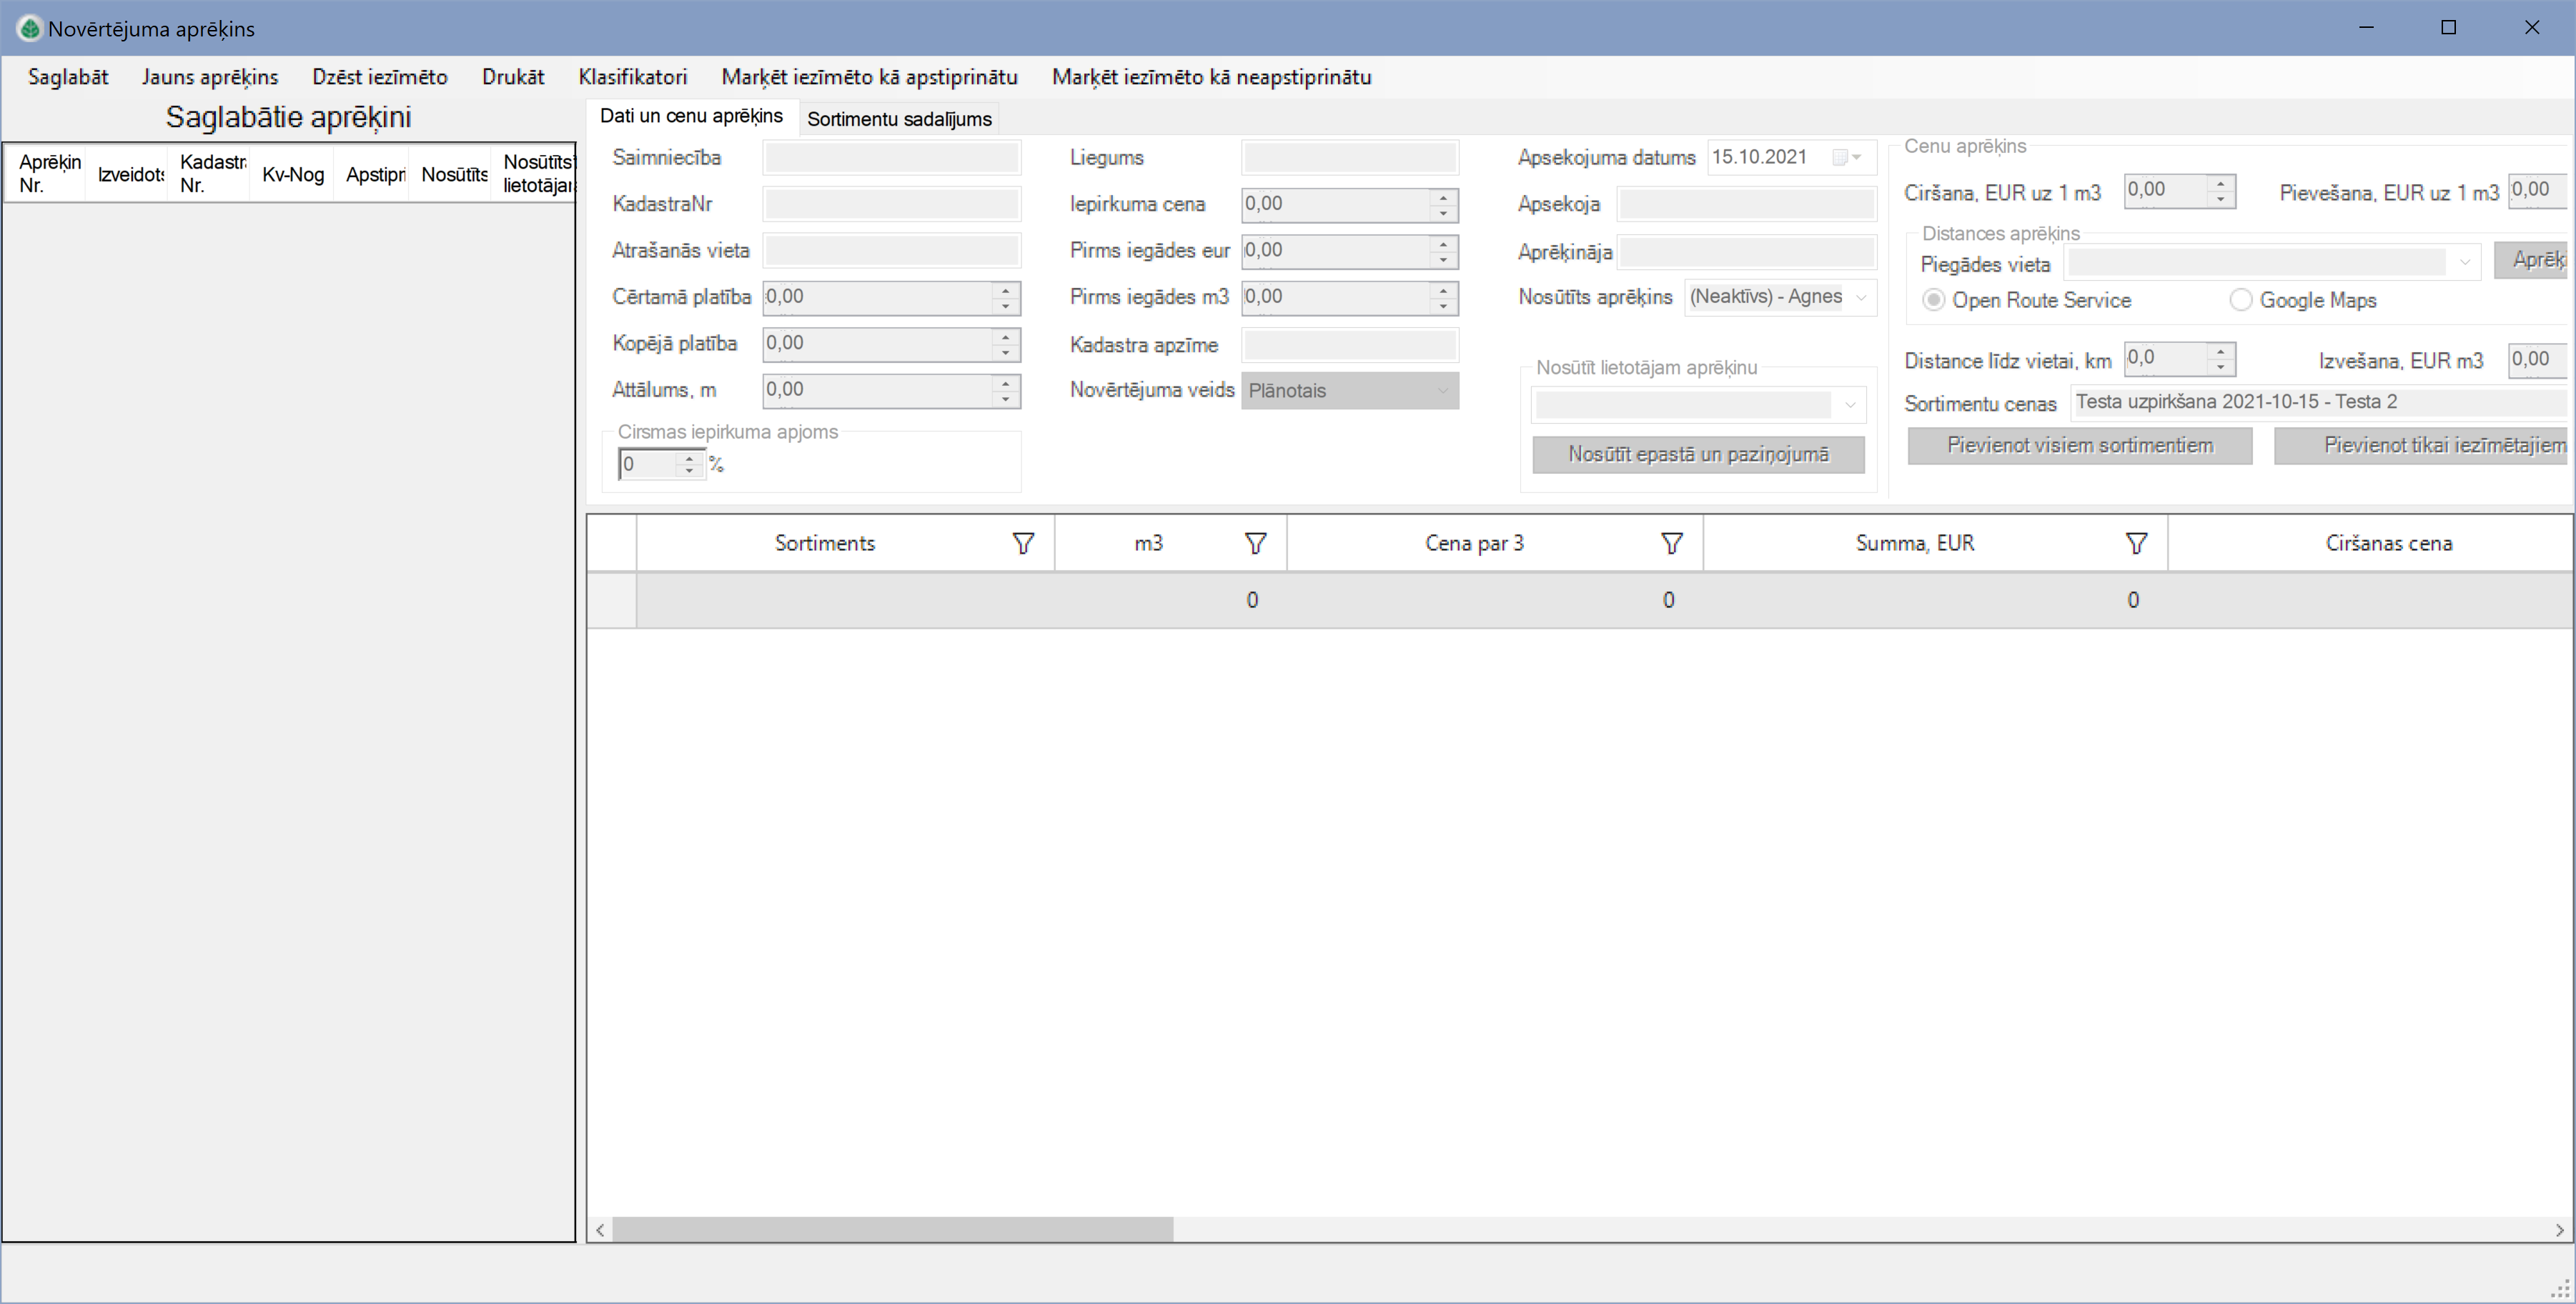Viewport: 2576px width, 1304px height.
Task: Increase the Cērtamā platība value with the up arrow
Action: [x=1006, y=289]
